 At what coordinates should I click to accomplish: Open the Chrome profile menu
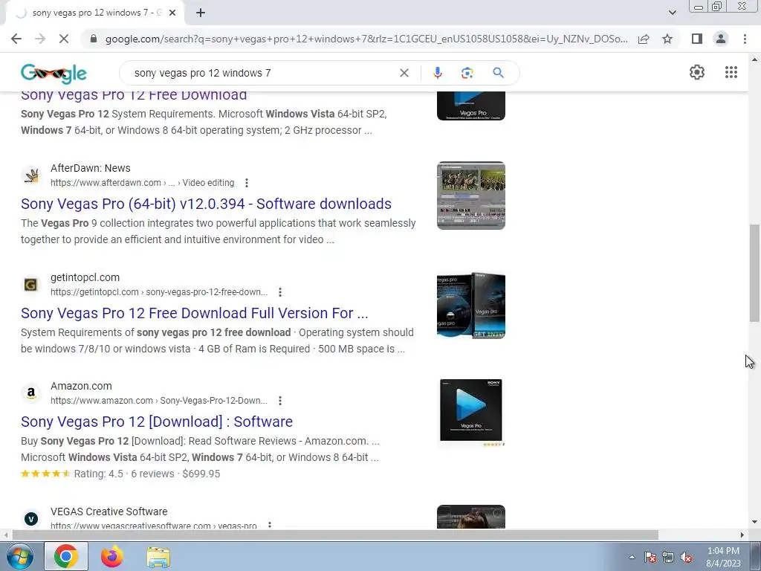click(x=721, y=39)
